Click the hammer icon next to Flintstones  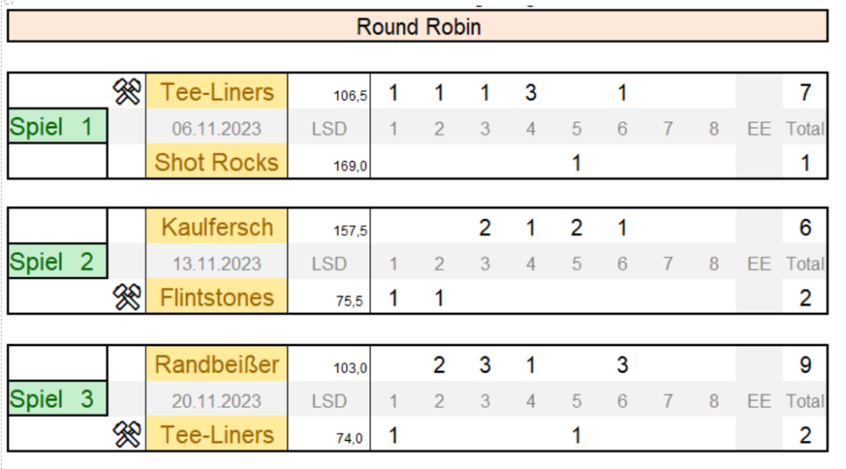click(126, 297)
